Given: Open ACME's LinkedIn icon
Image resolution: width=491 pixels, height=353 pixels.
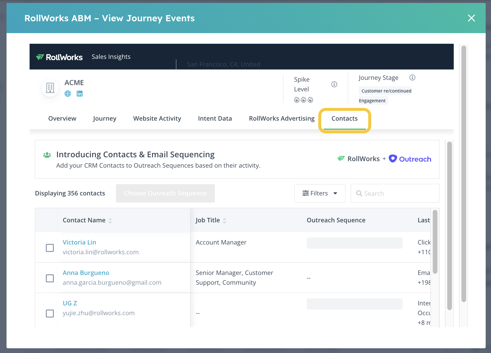Looking at the screenshot, I should click(80, 94).
